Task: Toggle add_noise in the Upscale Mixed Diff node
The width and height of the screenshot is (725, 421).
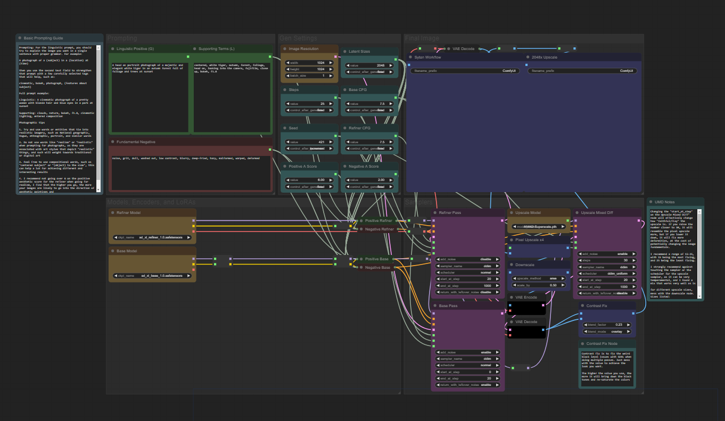Action: click(x=607, y=254)
